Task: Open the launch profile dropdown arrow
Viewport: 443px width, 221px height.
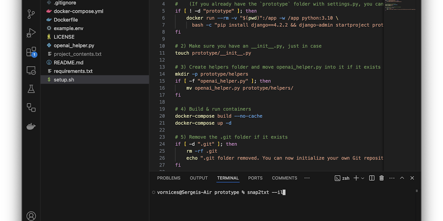Action: 363,178
